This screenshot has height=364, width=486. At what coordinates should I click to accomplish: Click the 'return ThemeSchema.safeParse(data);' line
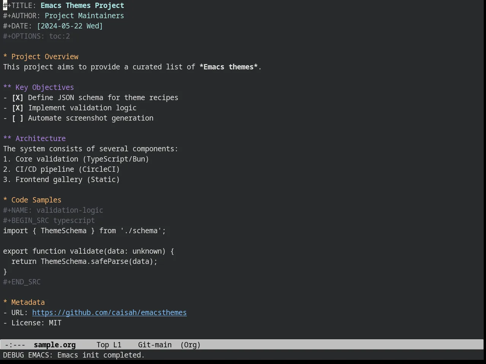coord(84,261)
